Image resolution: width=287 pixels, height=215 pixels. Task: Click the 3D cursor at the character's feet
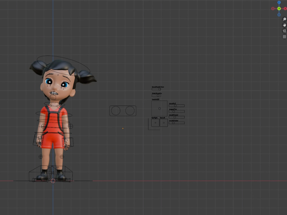point(53,181)
